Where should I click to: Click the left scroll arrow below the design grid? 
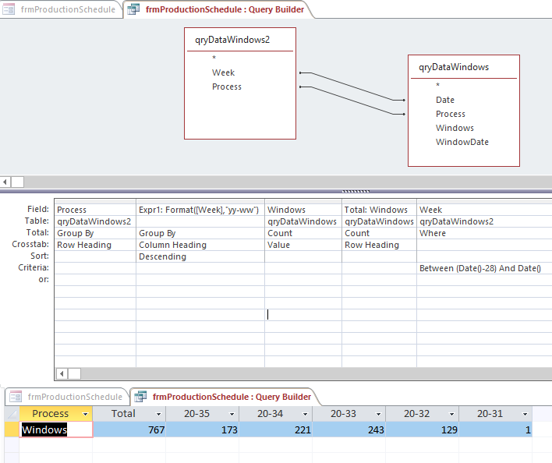tap(61, 373)
